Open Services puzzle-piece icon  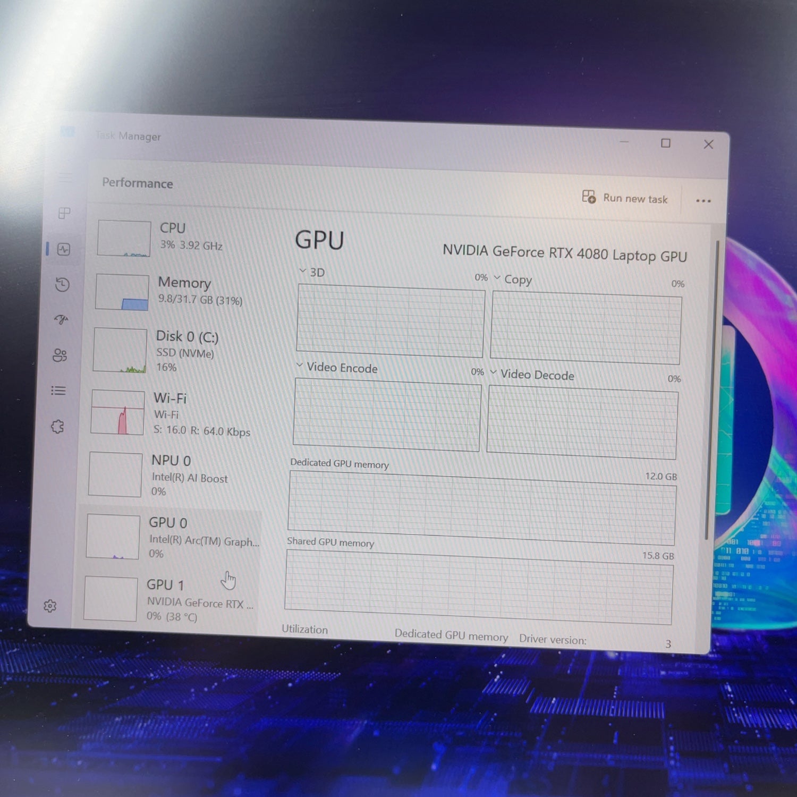click(x=57, y=427)
